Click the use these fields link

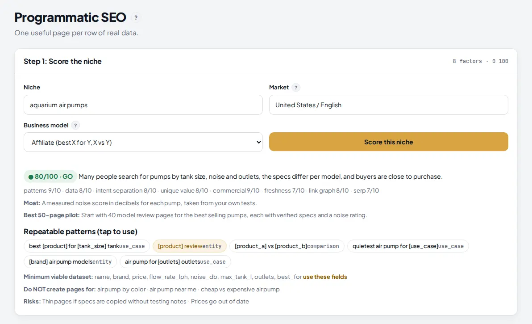coord(325,277)
